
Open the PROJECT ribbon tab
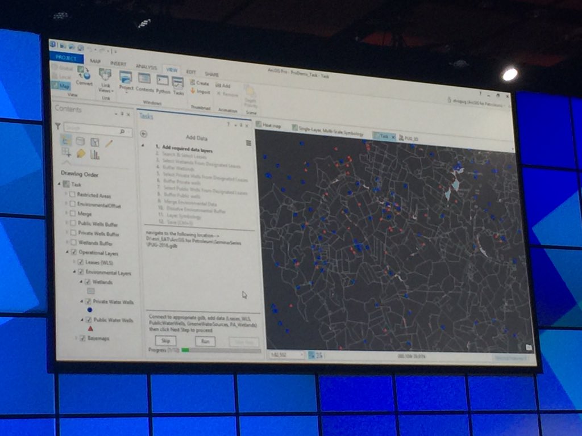coord(66,58)
